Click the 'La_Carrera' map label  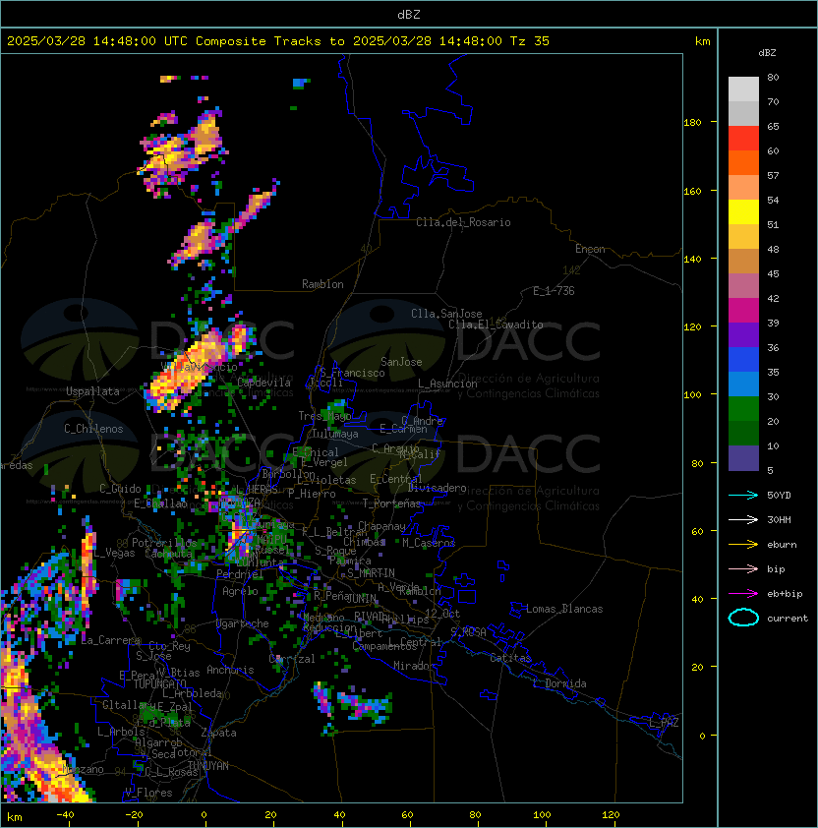coord(111,640)
